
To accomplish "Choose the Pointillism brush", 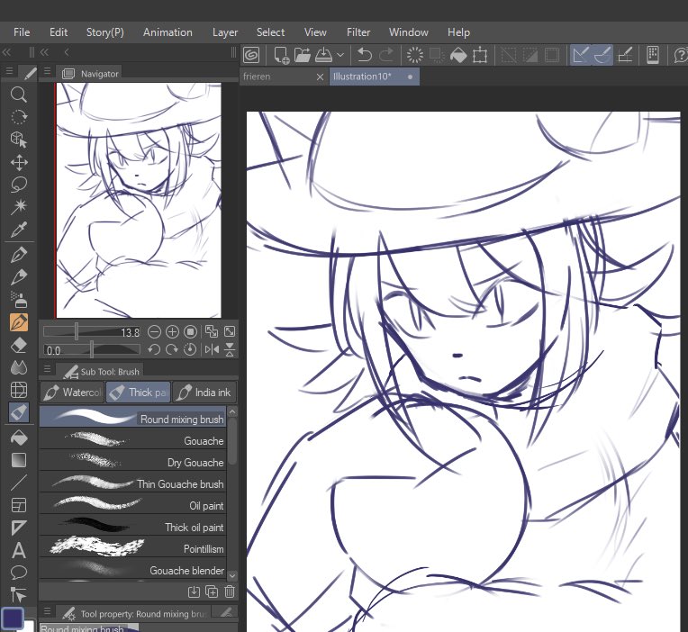I will click(133, 547).
